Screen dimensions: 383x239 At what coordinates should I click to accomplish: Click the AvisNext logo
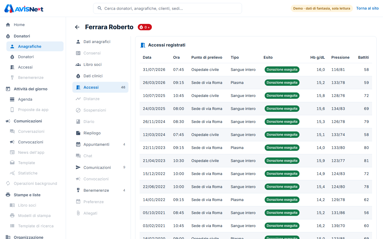(24, 8)
